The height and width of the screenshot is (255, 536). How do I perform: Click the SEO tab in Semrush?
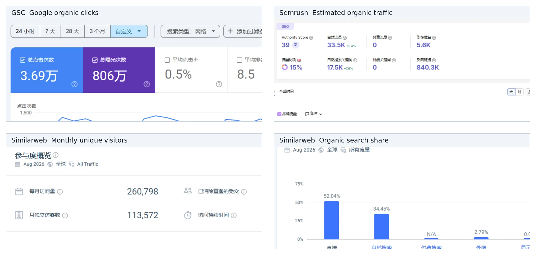click(x=285, y=26)
